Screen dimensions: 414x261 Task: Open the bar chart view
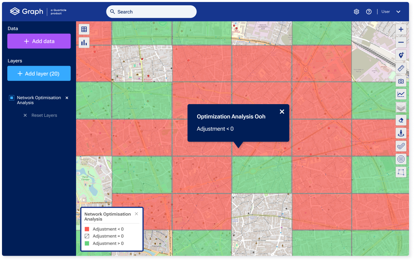(x=84, y=42)
